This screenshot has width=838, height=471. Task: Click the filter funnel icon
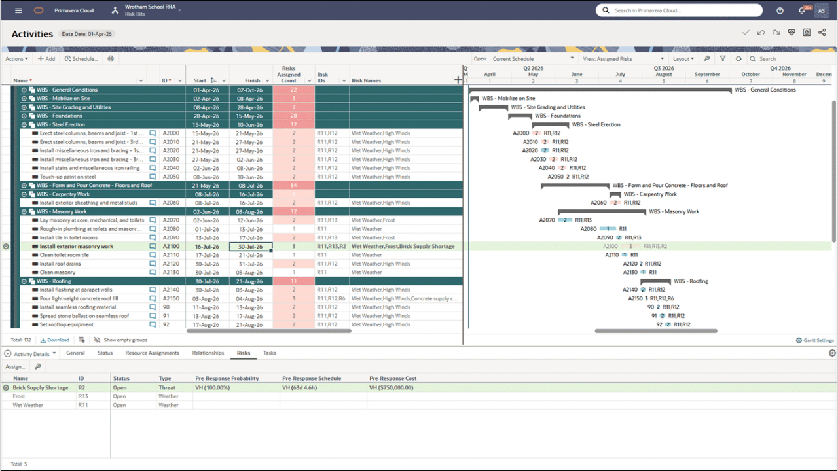tap(723, 59)
